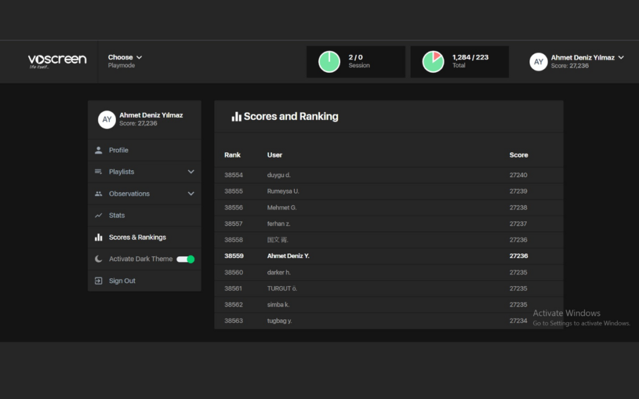Click Score: 27,236 text in sidebar card
The height and width of the screenshot is (399, 639).
click(x=138, y=123)
